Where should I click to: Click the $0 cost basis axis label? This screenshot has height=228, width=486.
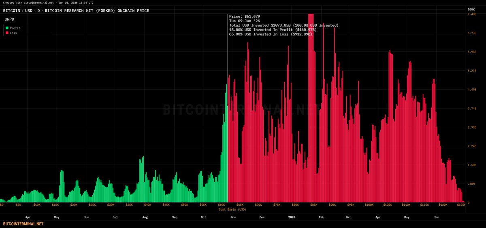[2, 205]
